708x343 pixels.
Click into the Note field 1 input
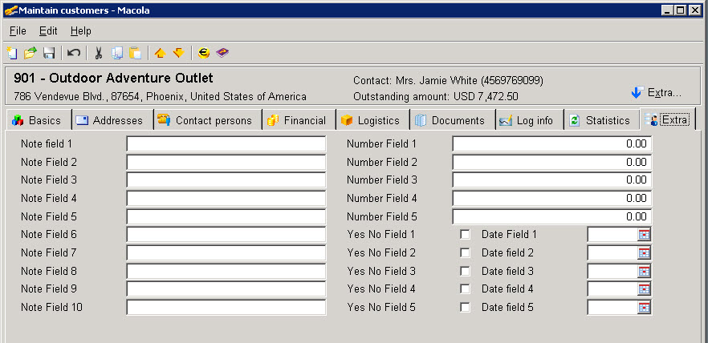226,144
